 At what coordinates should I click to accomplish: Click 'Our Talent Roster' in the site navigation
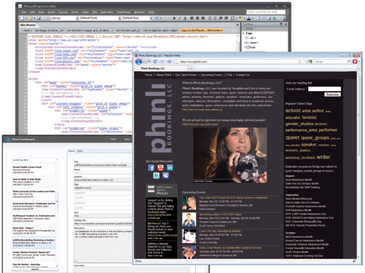click(x=186, y=75)
